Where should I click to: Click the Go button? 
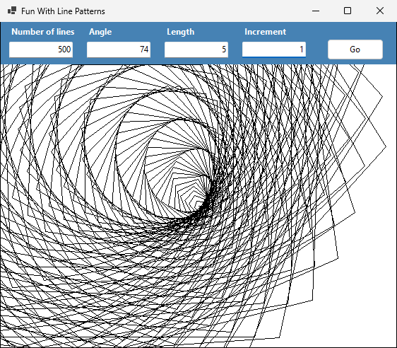point(355,50)
